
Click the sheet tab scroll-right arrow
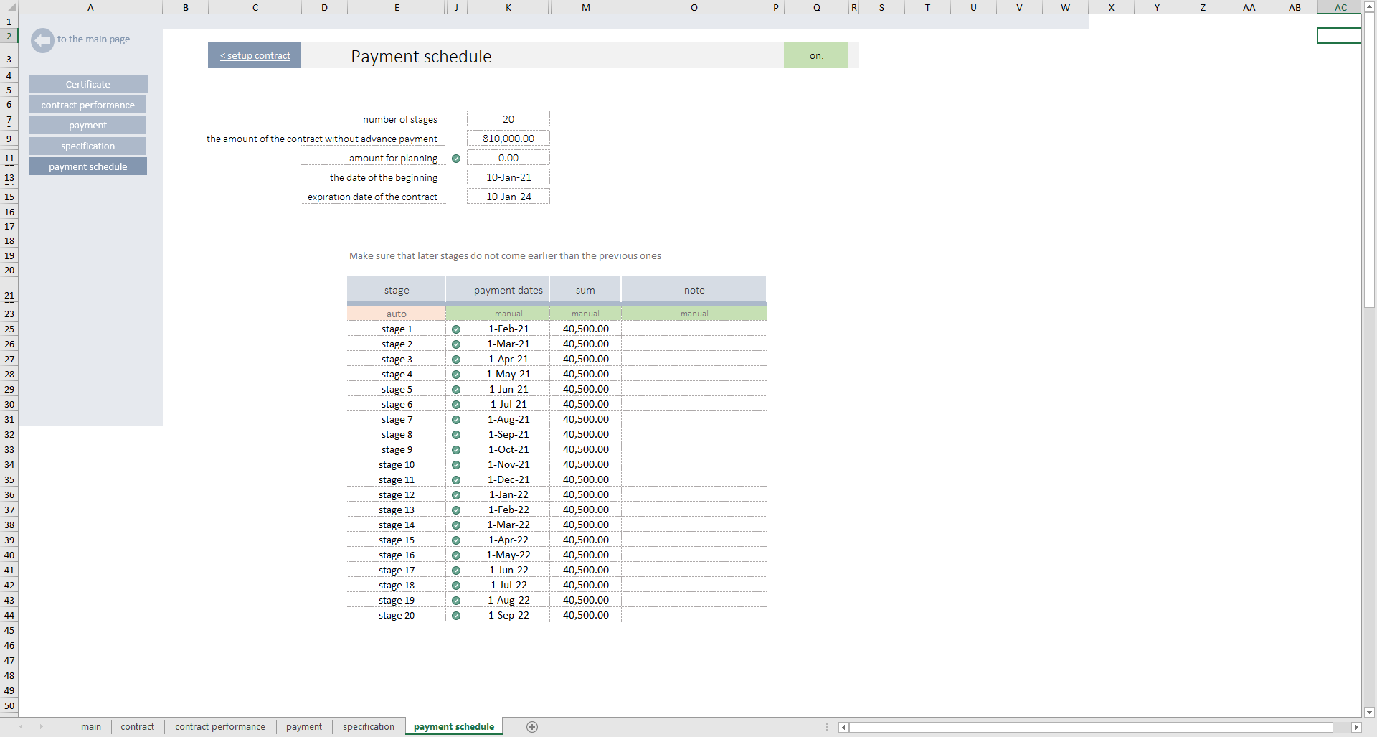tap(41, 727)
